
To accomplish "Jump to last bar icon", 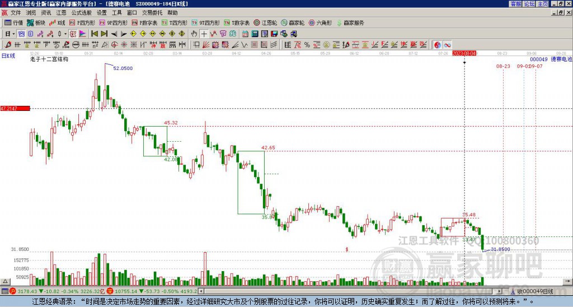I will point(104,34).
